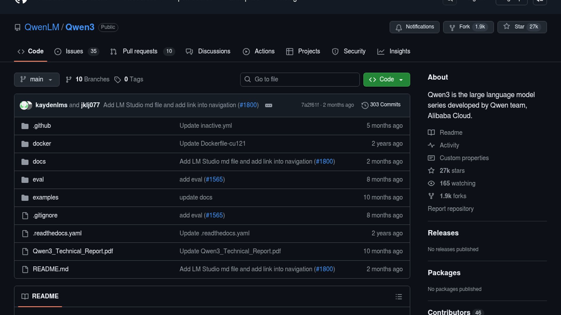
Task: Open the main branch dropdown
Action: pyautogui.click(x=37, y=79)
